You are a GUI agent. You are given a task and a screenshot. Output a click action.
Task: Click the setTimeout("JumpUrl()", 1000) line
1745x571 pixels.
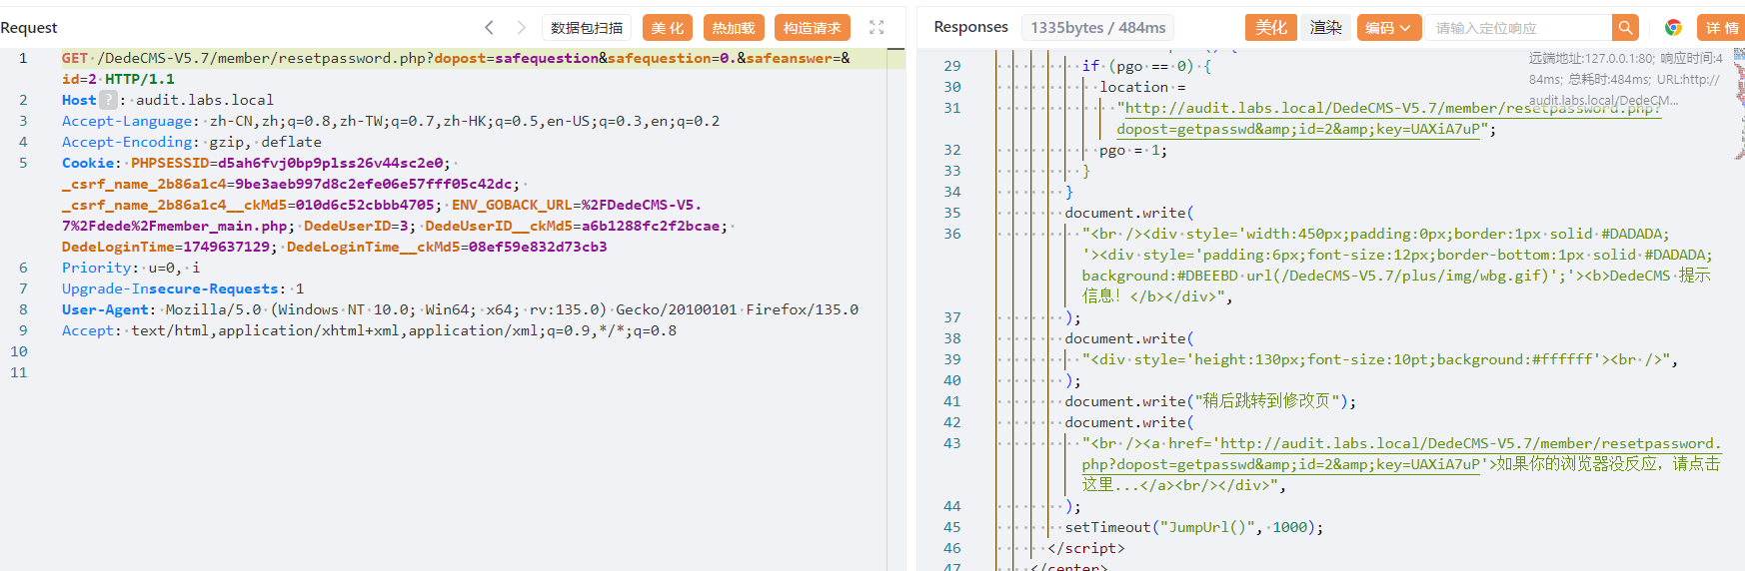1193,527
